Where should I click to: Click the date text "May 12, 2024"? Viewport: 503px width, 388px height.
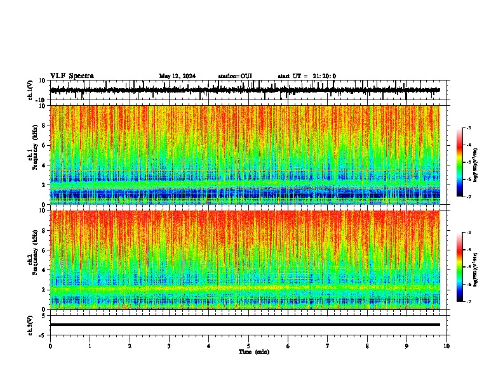177,76
